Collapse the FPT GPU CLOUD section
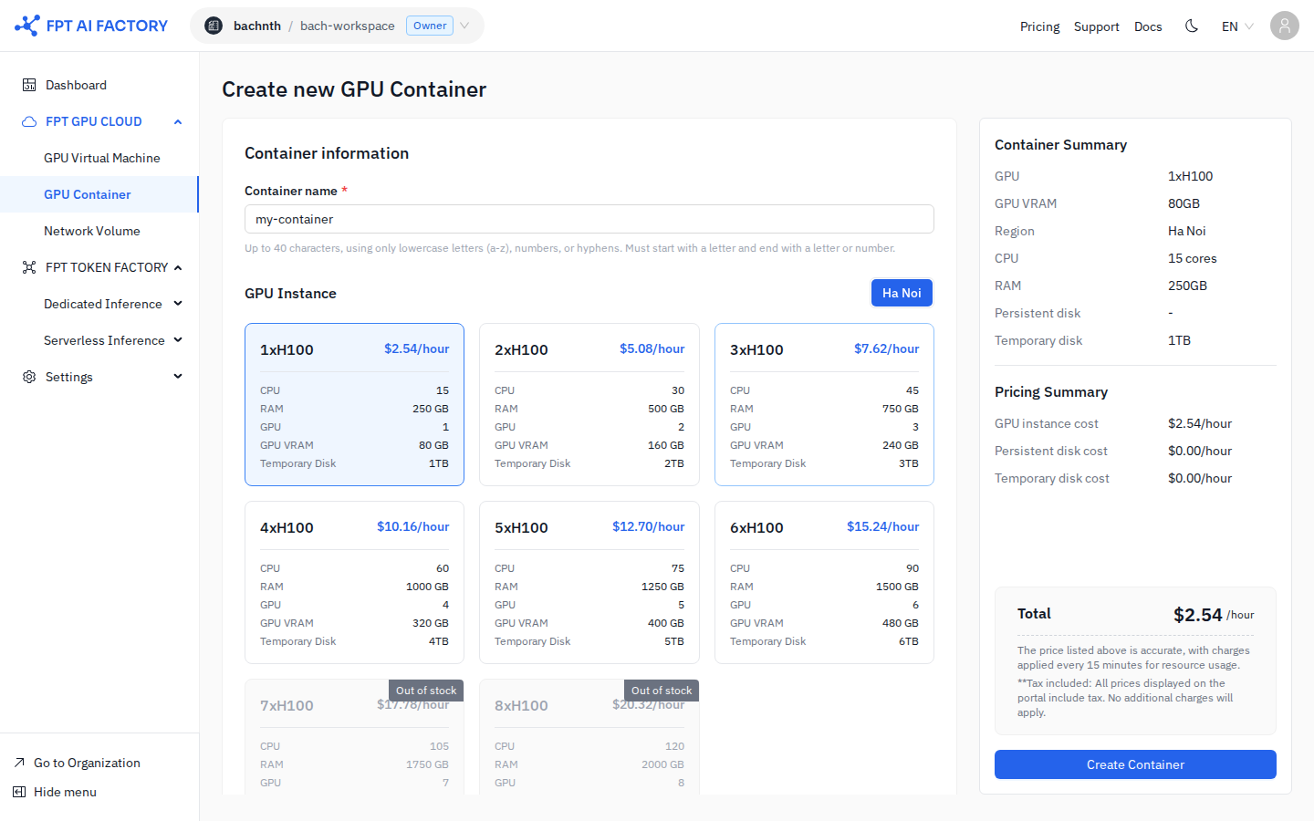 (178, 121)
